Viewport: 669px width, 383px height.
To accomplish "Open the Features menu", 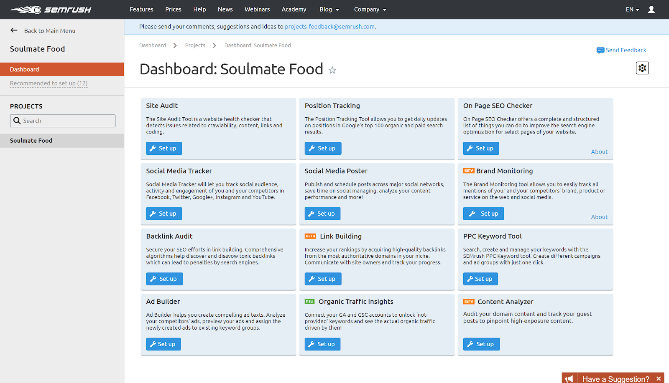I will tap(141, 9).
